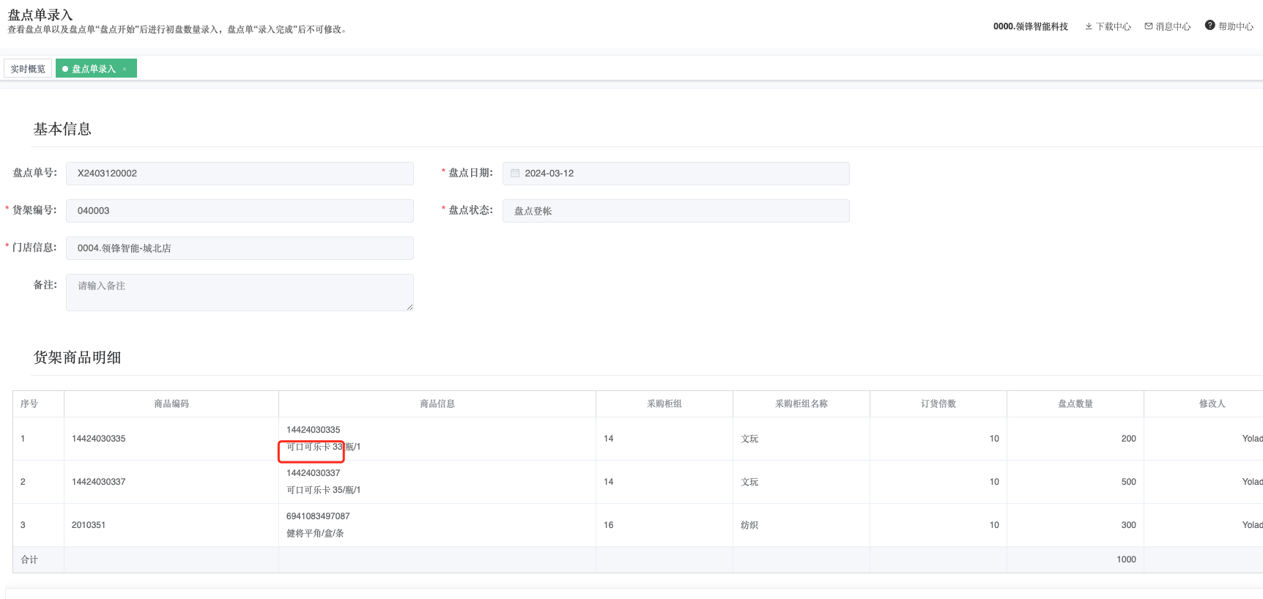
Task: Select 14424030335 in the 商品编码 column
Action: [98, 439]
